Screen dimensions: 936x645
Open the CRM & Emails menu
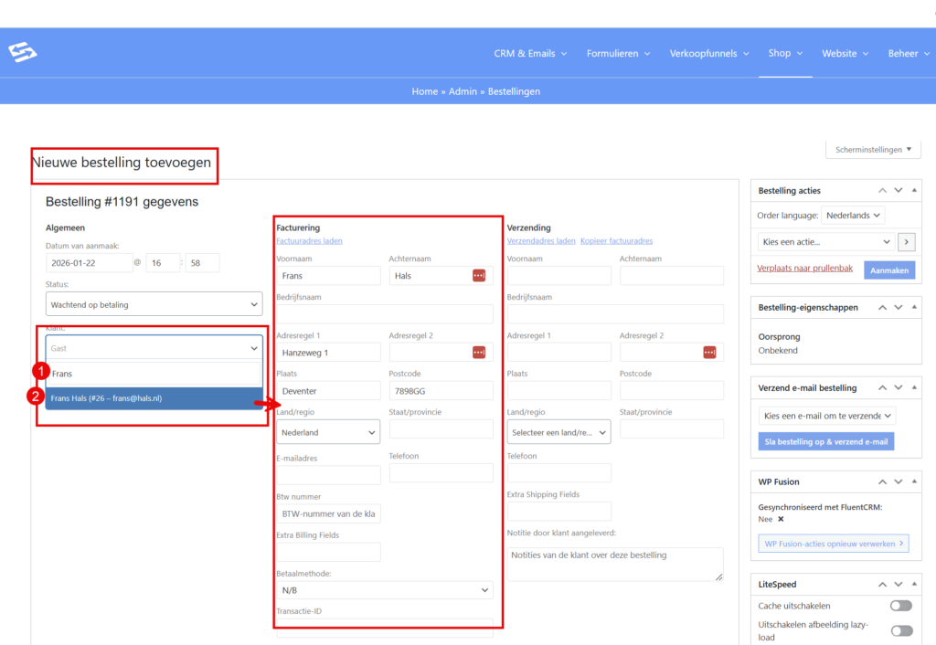coord(530,54)
